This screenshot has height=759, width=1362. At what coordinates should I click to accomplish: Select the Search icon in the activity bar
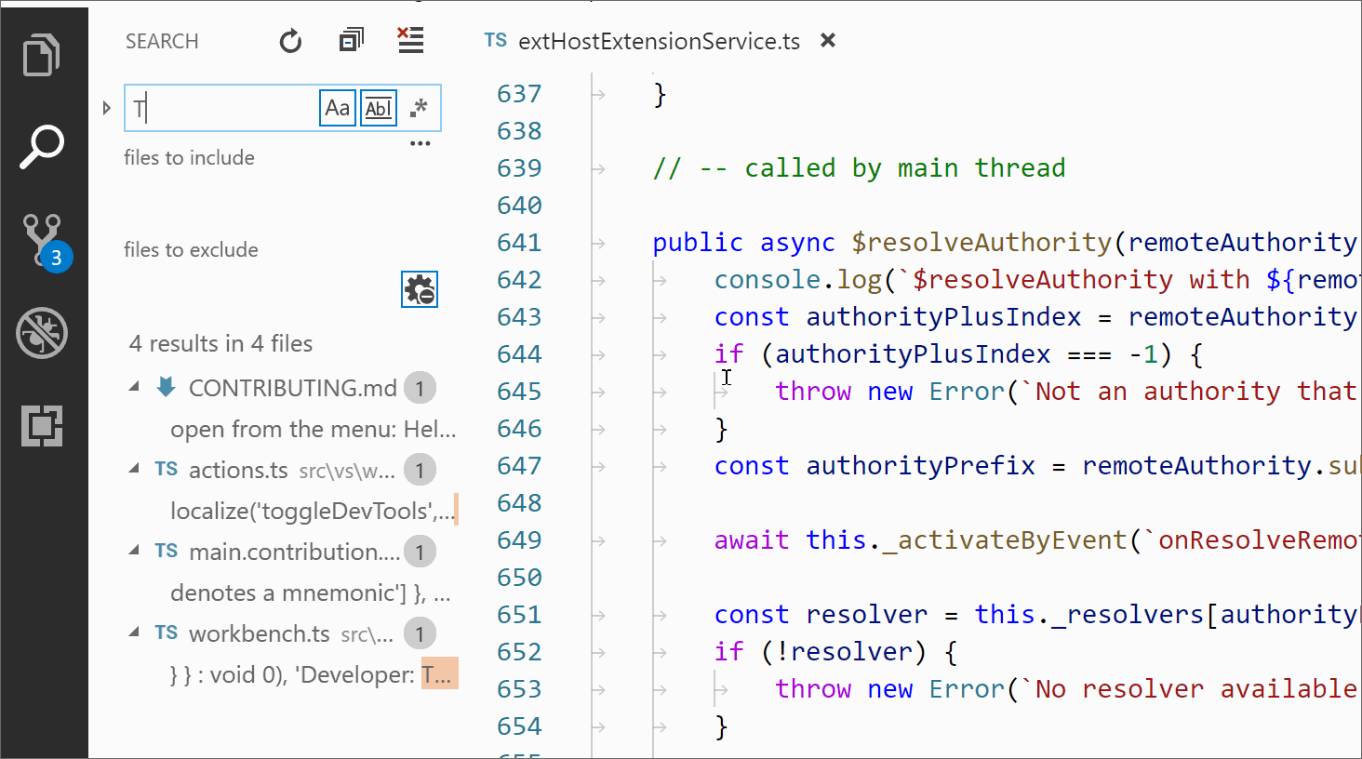tap(42, 146)
